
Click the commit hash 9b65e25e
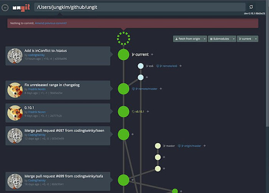click(56, 93)
